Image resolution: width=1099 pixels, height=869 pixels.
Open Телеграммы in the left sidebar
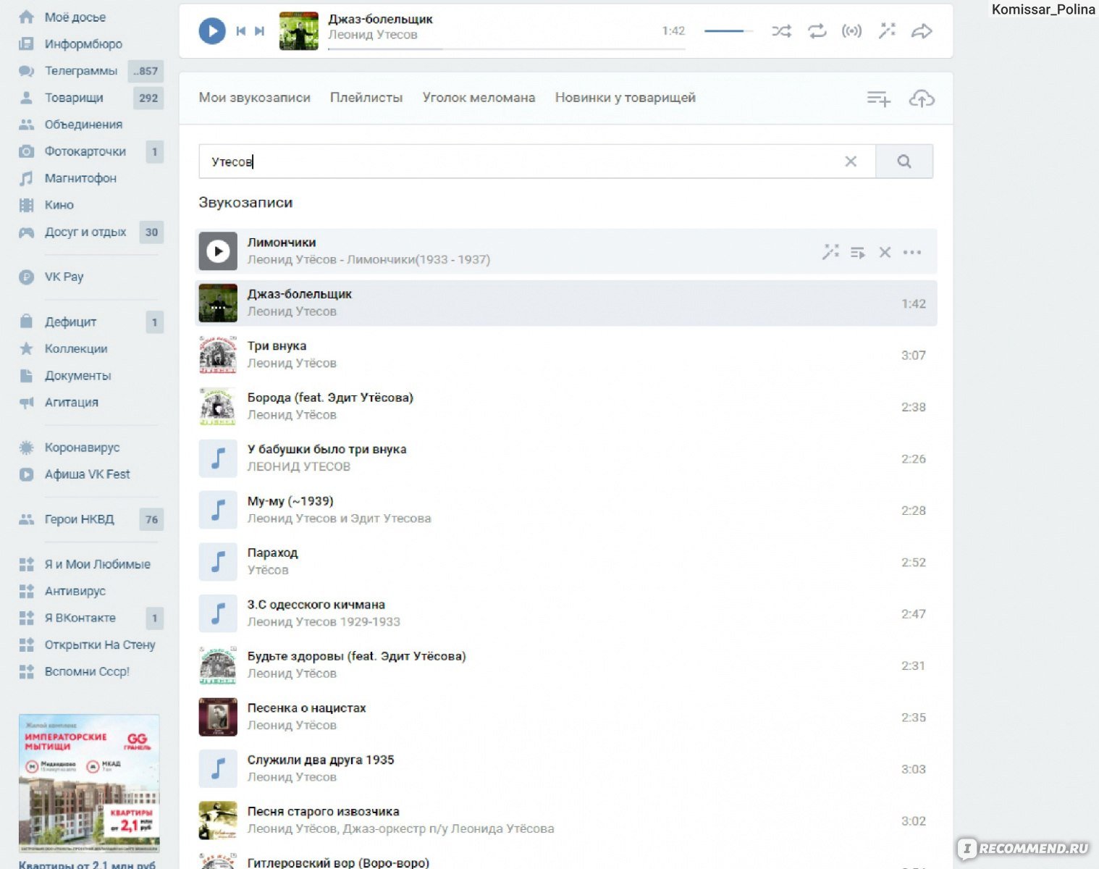point(80,71)
